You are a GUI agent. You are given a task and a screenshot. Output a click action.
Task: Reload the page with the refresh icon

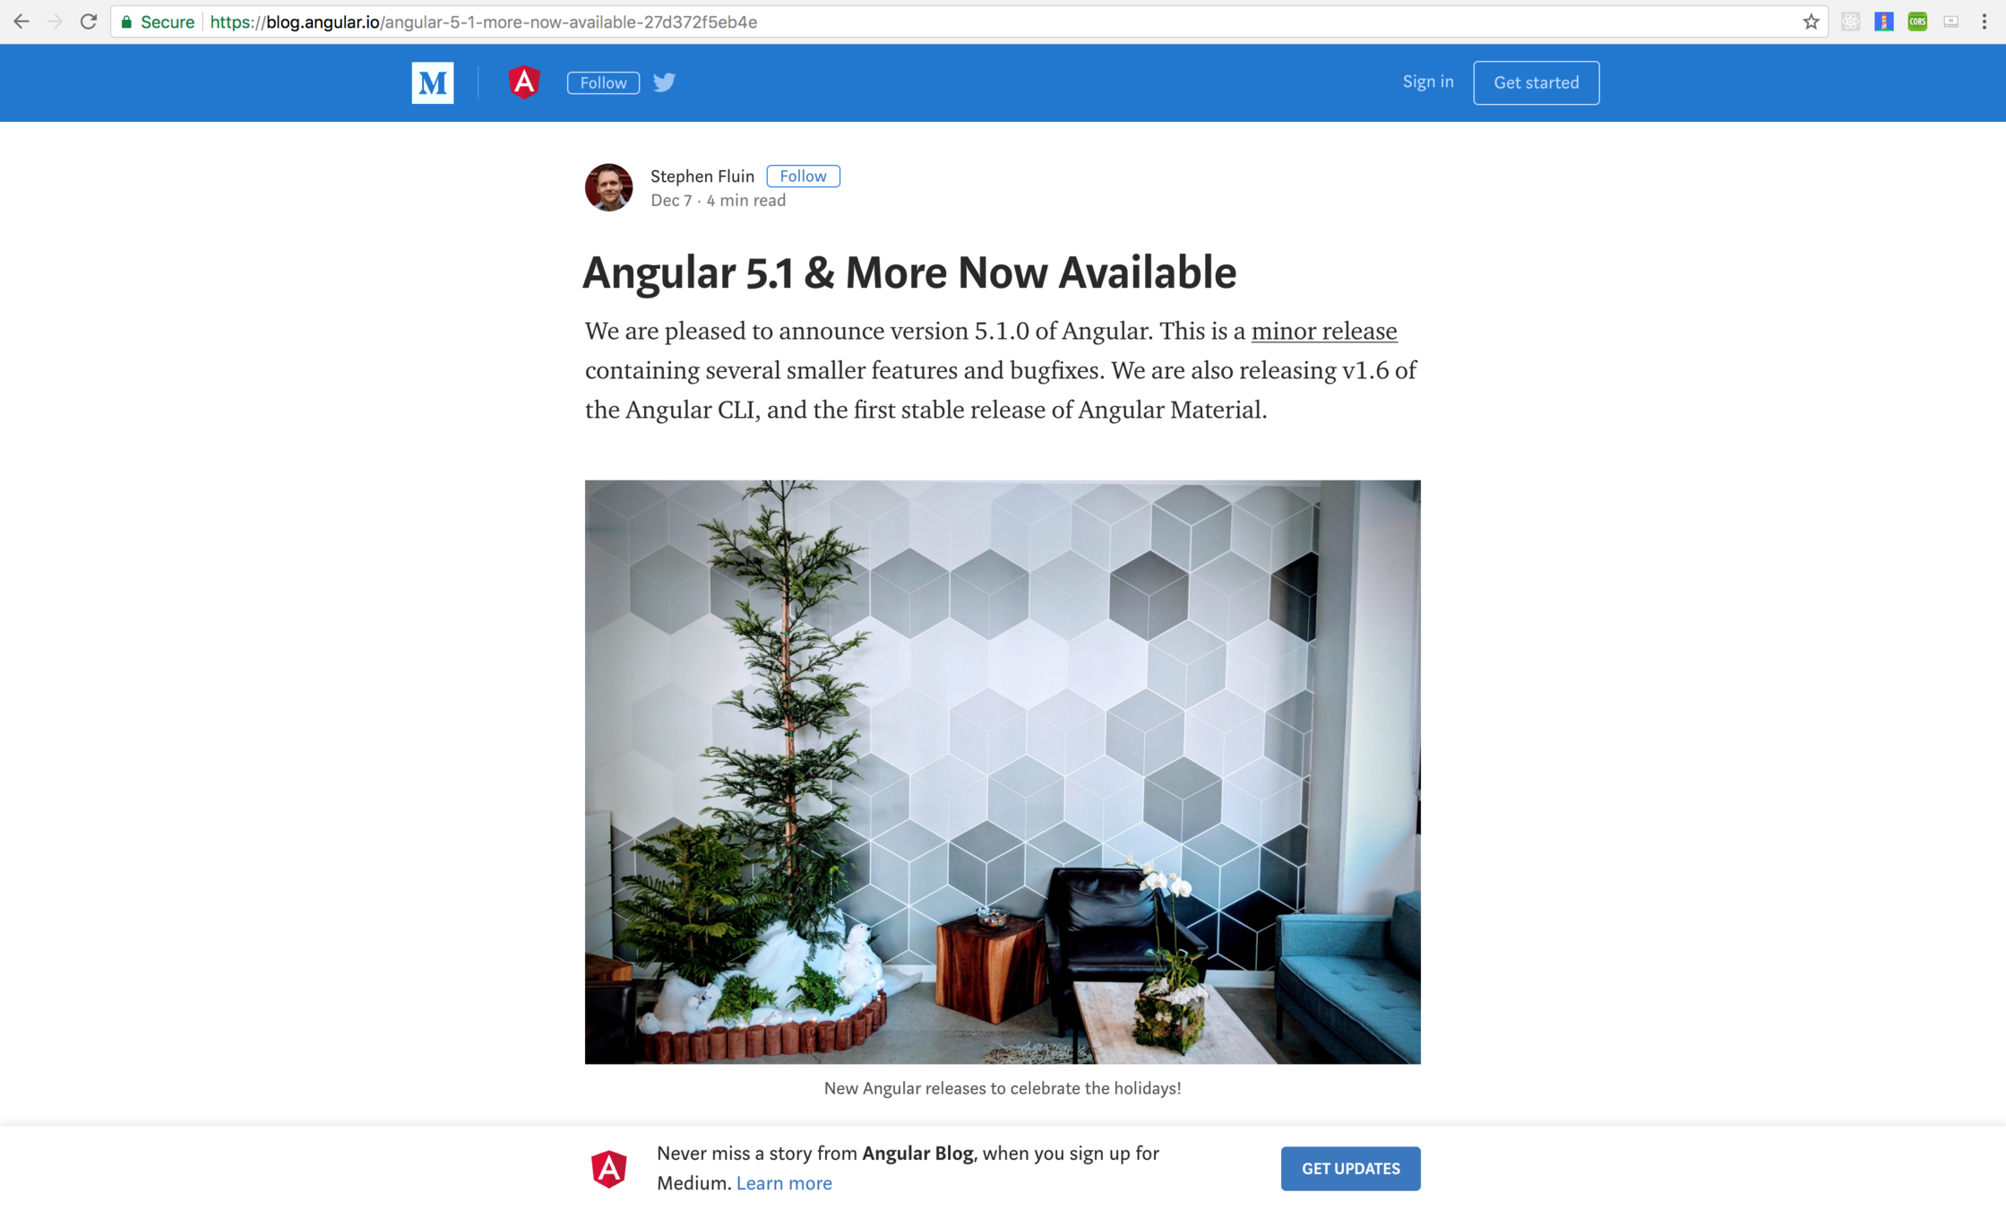88,22
